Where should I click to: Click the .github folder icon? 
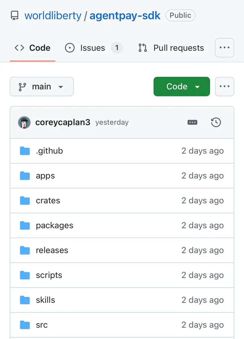(25, 151)
